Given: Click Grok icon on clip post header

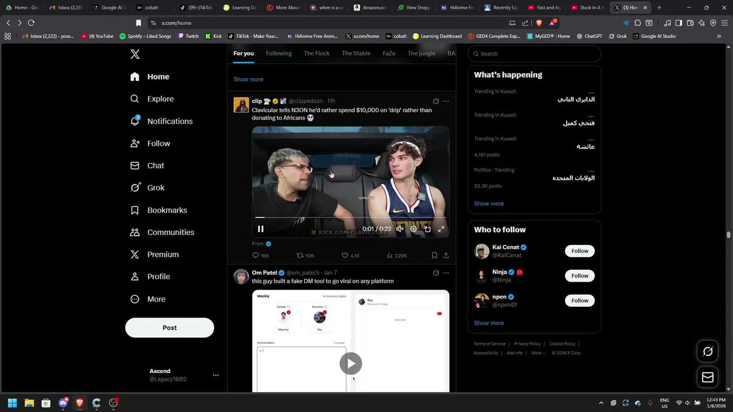Looking at the screenshot, I should (x=436, y=101).
